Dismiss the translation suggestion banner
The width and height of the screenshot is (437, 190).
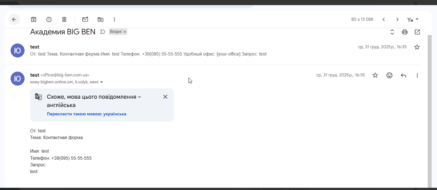(x=165, y=97)
